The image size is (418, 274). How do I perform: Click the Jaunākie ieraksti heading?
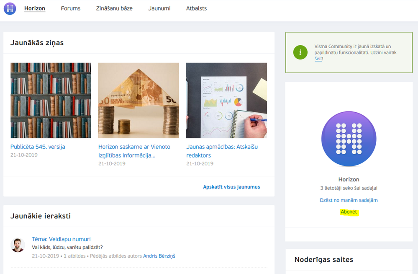[x=41, y=216]
